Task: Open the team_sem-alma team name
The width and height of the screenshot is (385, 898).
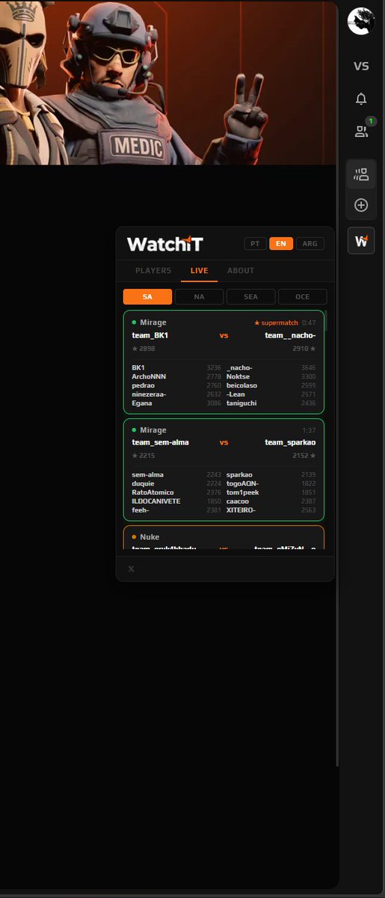Action: 160,442
